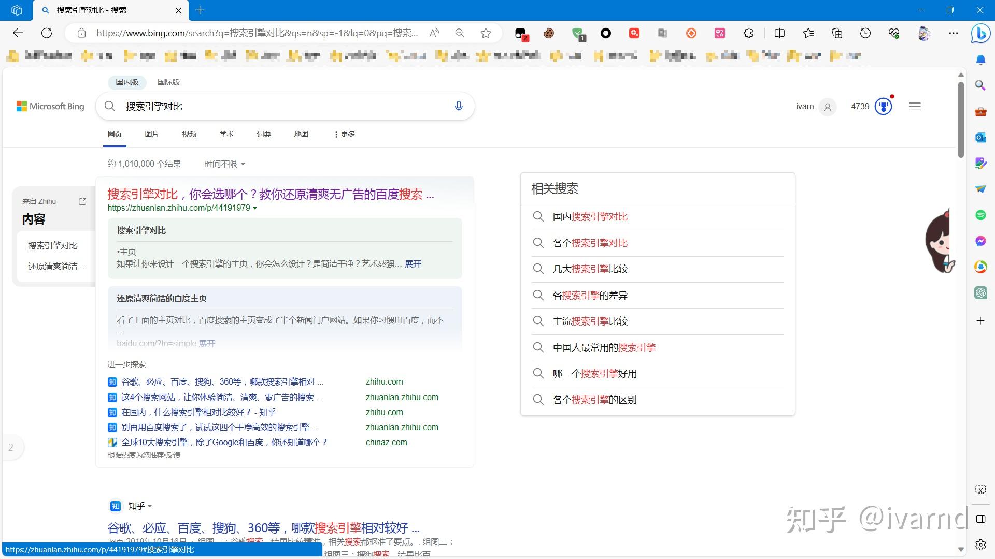This screenshot has height=559, width=995.
Task: Click the microphone voice search icon
Action: click(x=459, y=106)
